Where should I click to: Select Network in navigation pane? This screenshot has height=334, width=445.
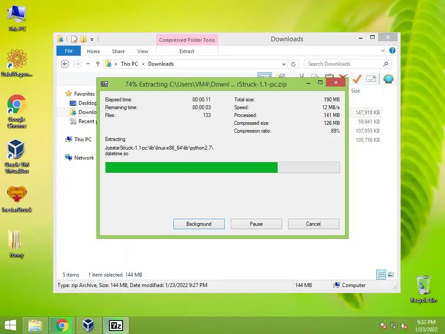pos(80,157)
